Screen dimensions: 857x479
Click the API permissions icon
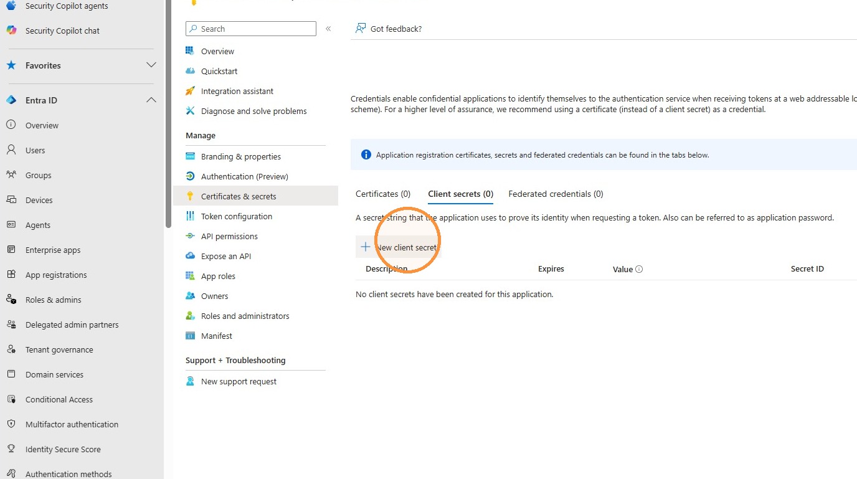point(191,236)
